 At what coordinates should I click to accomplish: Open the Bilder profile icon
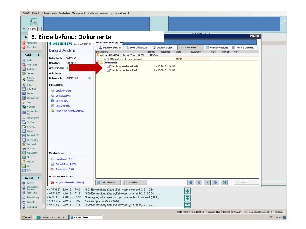click(x=24, y=60)
